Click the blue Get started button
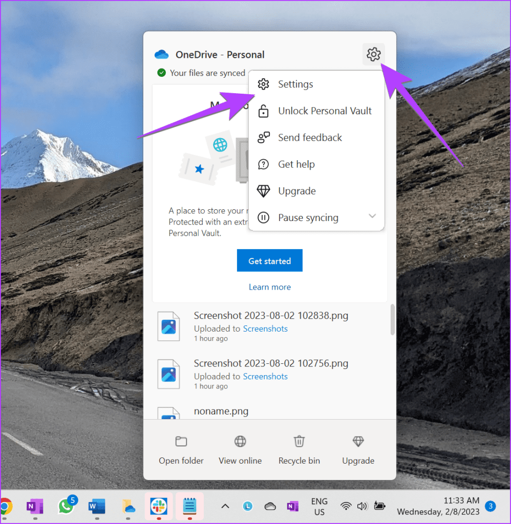Image resolution: width=511 pixels, height=524 pixels. pyautogui.click(x=269, y=260)
